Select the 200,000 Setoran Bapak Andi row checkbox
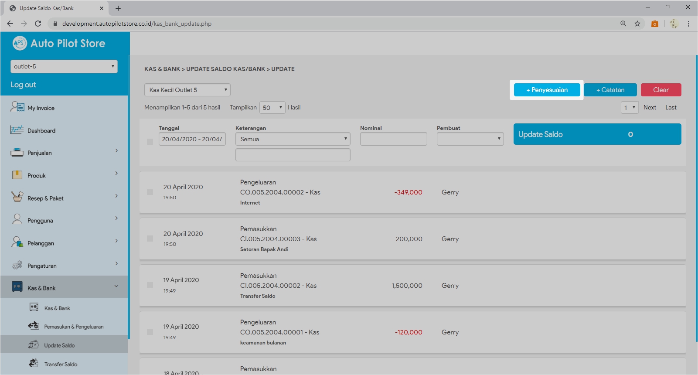 [150, 239]
